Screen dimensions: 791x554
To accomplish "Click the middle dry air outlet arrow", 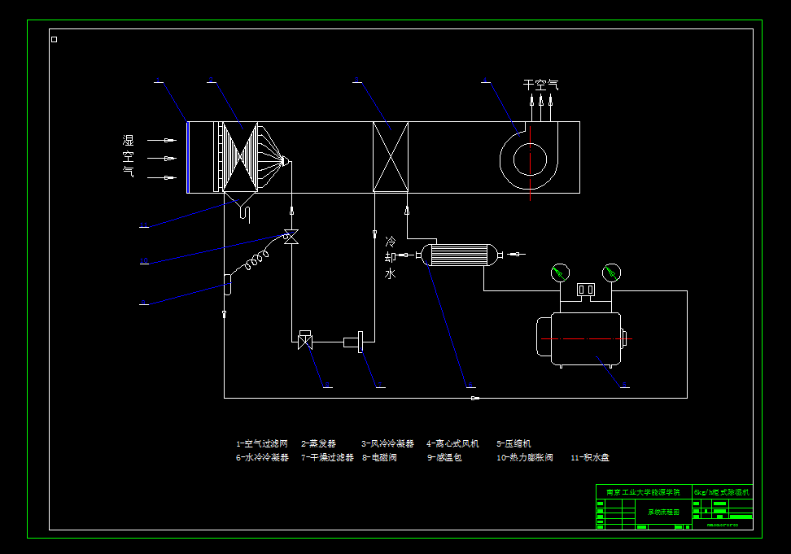I will [x=541, y=107].
